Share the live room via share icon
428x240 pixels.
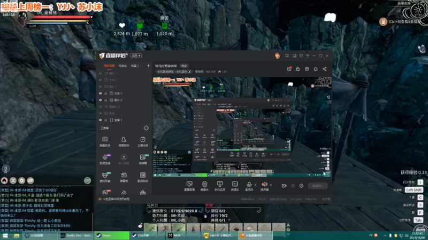coord(325,69)
